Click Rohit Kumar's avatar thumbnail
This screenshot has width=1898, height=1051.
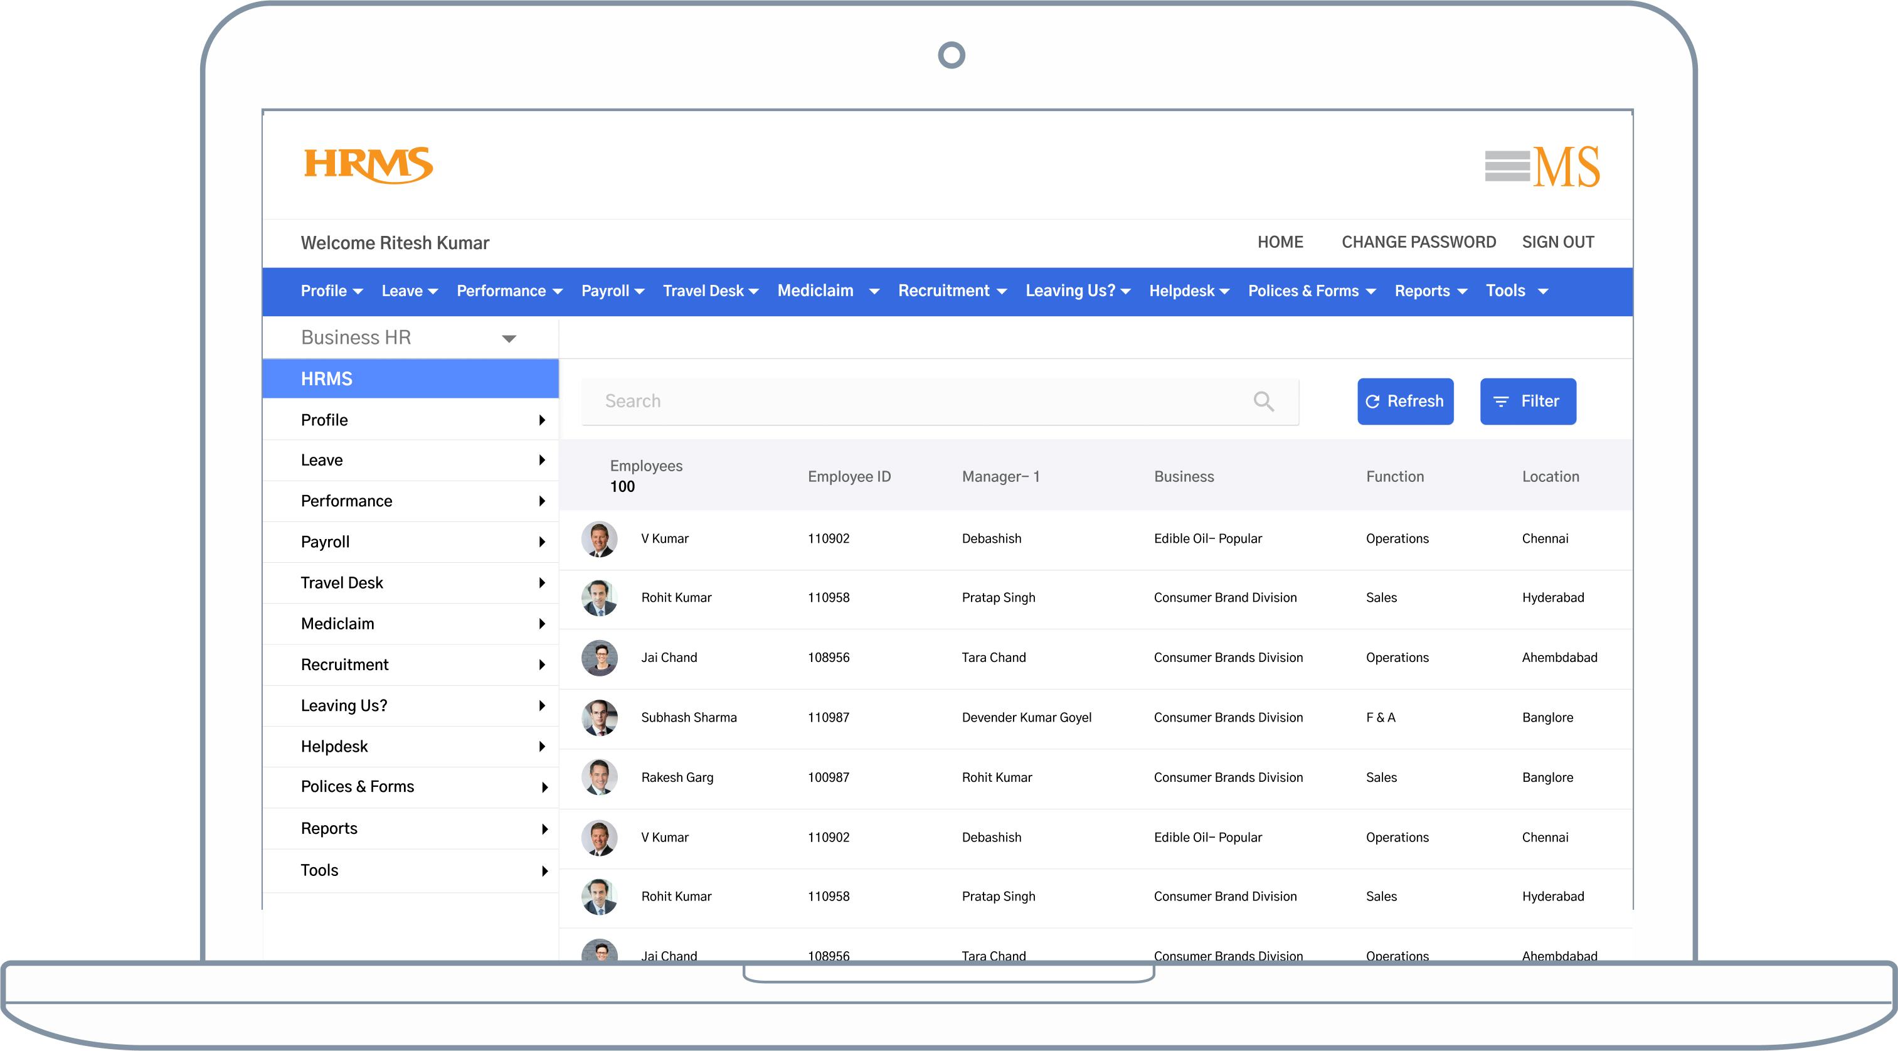[x=600, y=599]
